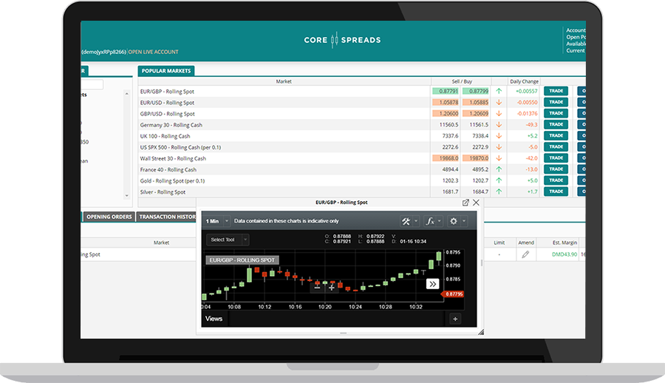
Task: Expand the fx indicators dropdown arrow
Action: pyautogui.click(x=440, y=221)
